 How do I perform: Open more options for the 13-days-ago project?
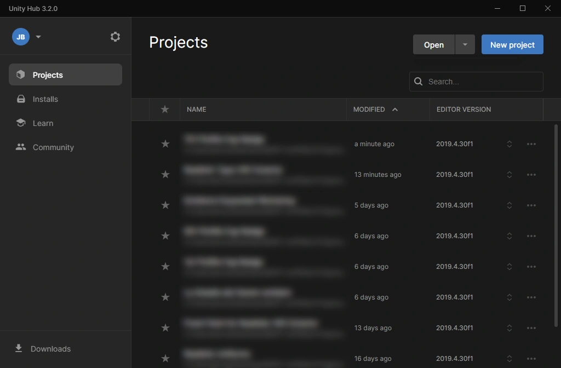point(531,328)
